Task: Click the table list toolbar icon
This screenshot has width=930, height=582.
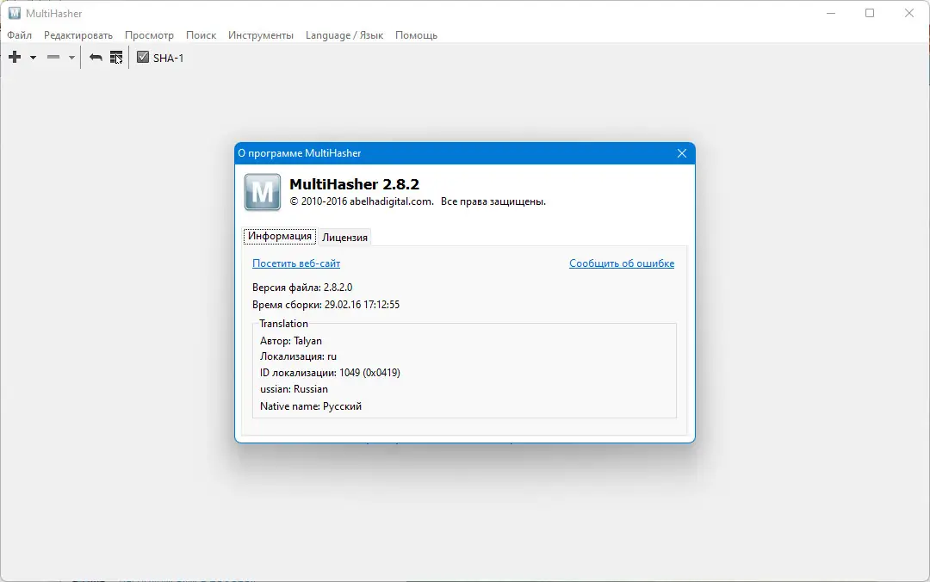Action: coord(116,58)
